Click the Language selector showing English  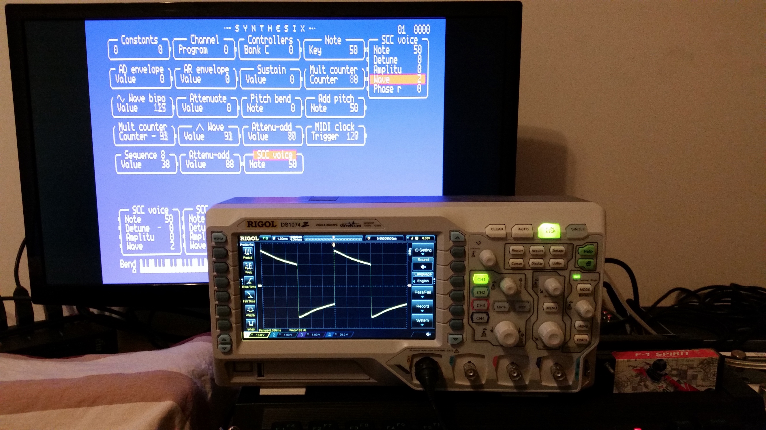tap(423, 281)
